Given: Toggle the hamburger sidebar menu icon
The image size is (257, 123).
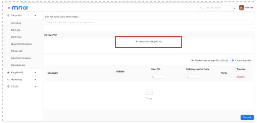Looking at the screenshot, I should 9,8.
